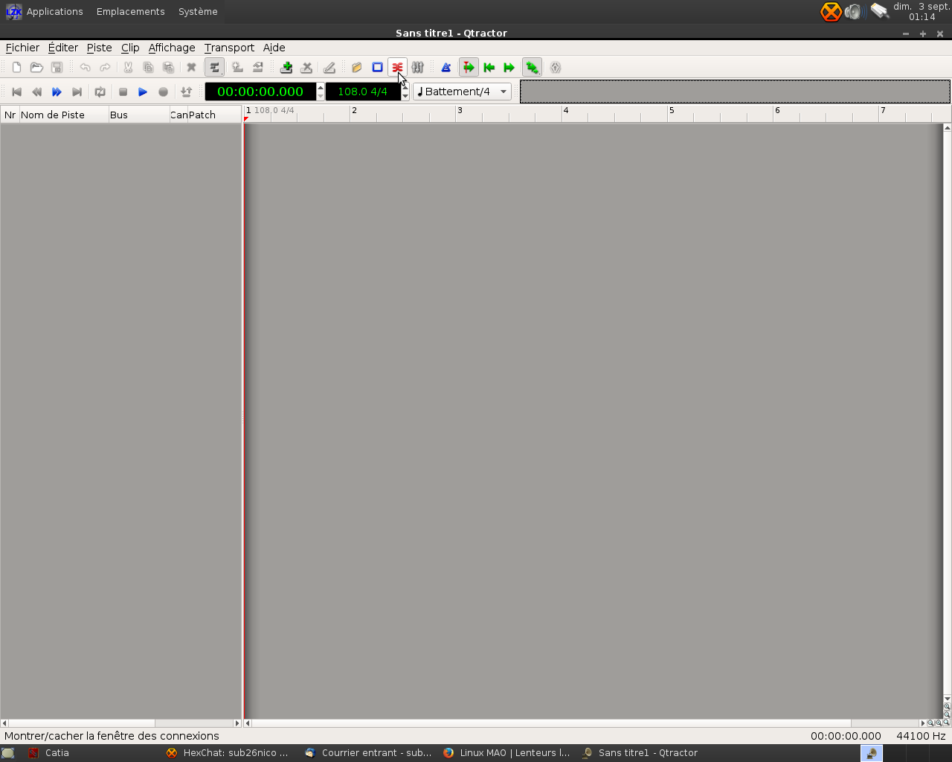Click the New session icon
Image resolution: width=952 pixels, height=762 pixels.
(x=16, y=68)
